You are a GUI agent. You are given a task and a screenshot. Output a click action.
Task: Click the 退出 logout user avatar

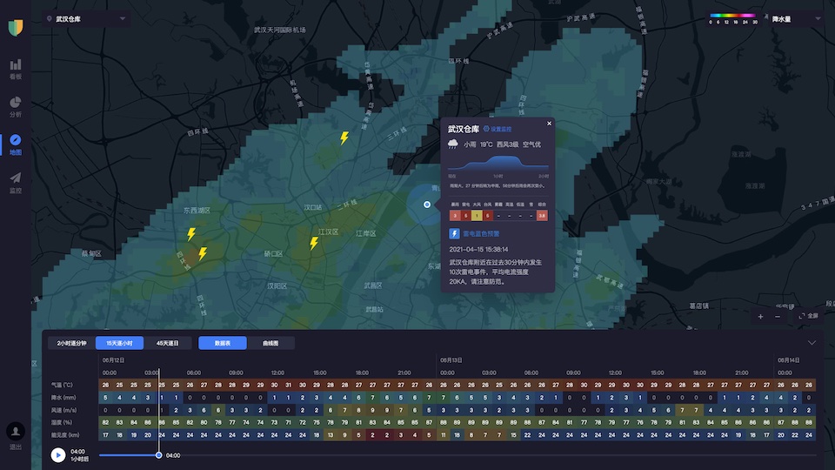tap(16, 433)
